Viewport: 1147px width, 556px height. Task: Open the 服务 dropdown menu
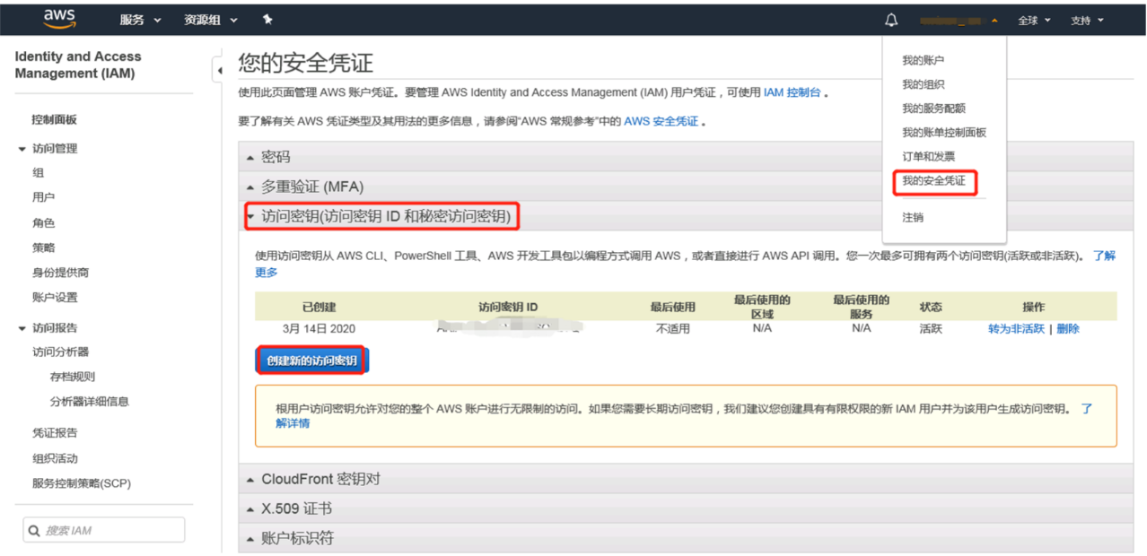(141, 20)
